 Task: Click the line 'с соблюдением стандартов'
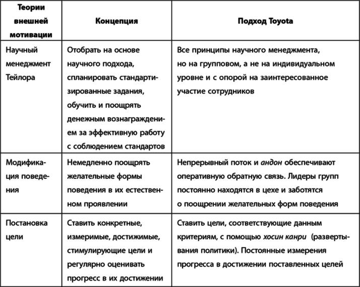click(x=116, y=147)
